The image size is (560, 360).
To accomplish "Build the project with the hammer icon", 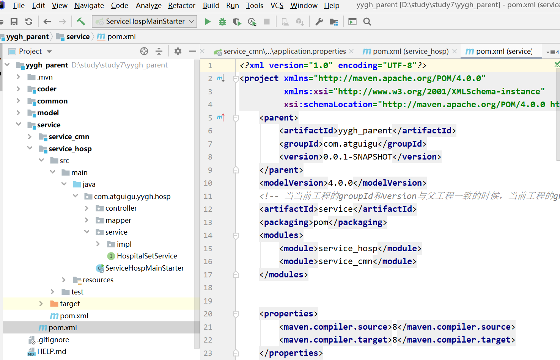I will coord(81,21).
